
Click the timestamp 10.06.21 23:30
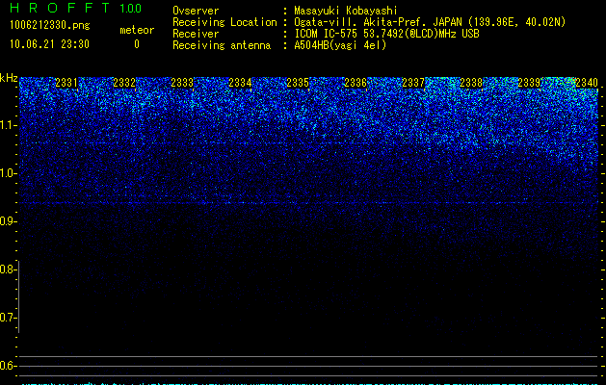49,44
